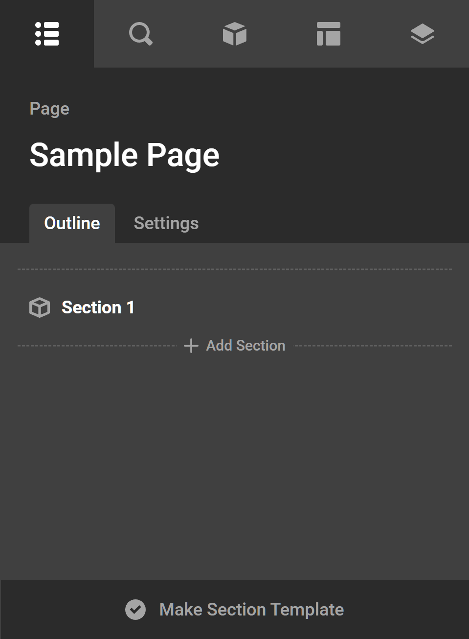Viewport: 469px width, 639px height.
Task: Click the cube icon beside Section 1
Action: (x=40, y=308)
